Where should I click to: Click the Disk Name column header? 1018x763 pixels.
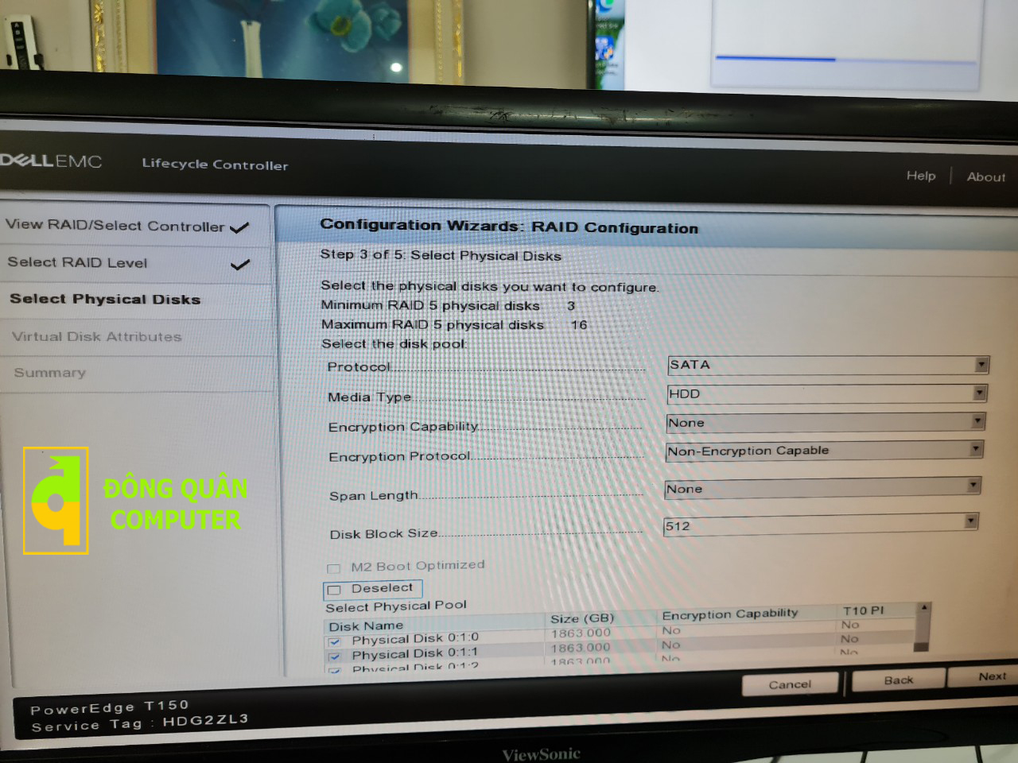366,626
